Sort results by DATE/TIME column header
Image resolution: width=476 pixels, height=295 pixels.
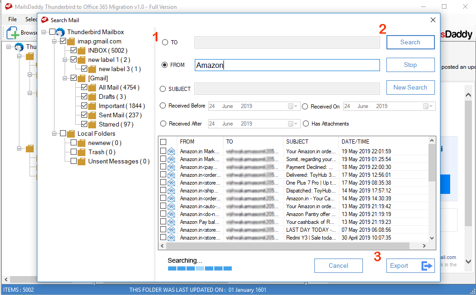point(383,142)
